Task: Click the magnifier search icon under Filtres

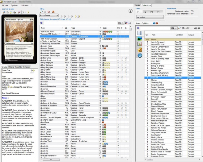Action: tap(41, 12)
